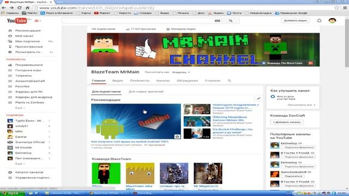This screenshot has width=349, height=196.
Task: Go to Рекомендации in the sidebar
Action: 28,30
